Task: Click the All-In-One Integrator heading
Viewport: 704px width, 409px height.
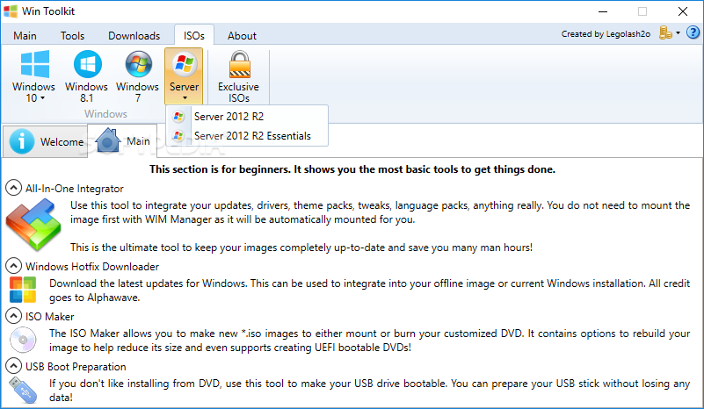Action: point(74,189)
